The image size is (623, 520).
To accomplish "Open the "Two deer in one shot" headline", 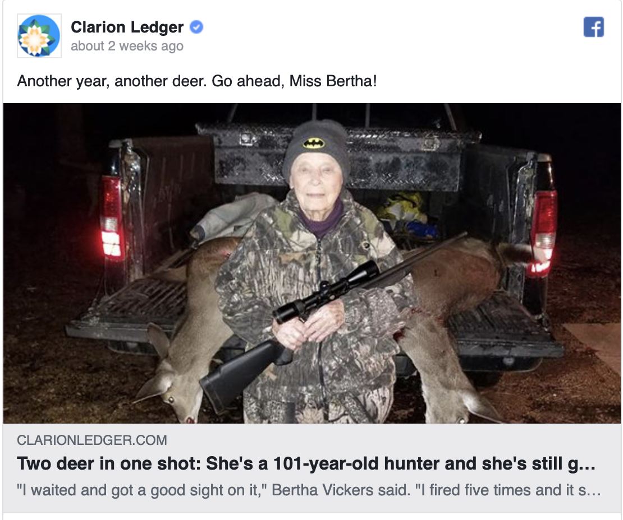I will [x=107, y=464].
